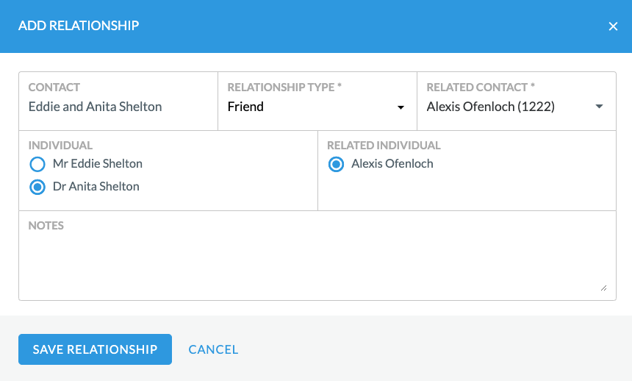The image size is (632, 381).
Task: Click the Notes box resize handle
Action: tap(603, 288)
